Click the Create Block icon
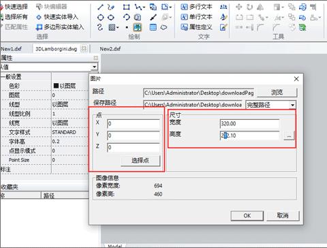Image resolution: width=327 pixels, height=248 pixels. (x=164, y=7)
